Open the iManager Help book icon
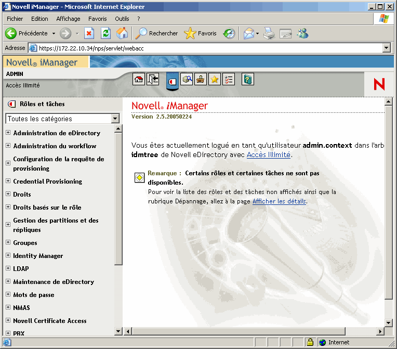 point(248,80)
